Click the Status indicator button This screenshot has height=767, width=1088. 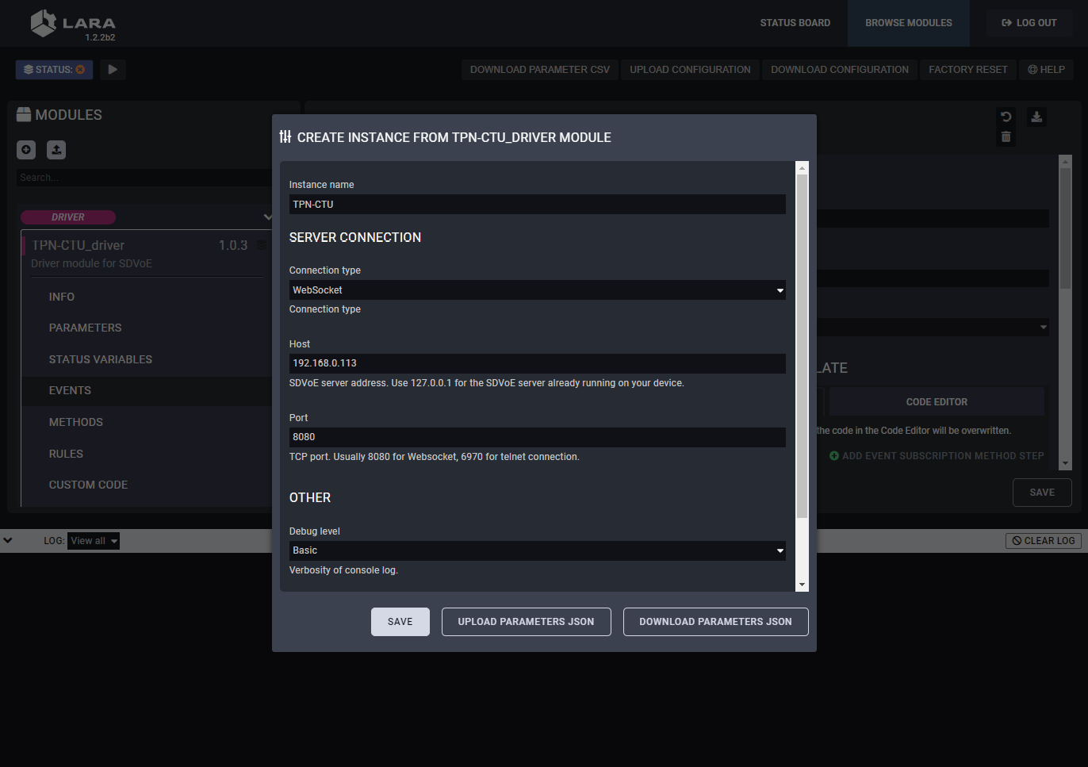click(x=54, y=70)
